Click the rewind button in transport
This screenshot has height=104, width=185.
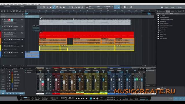click(x=79, y=99)
